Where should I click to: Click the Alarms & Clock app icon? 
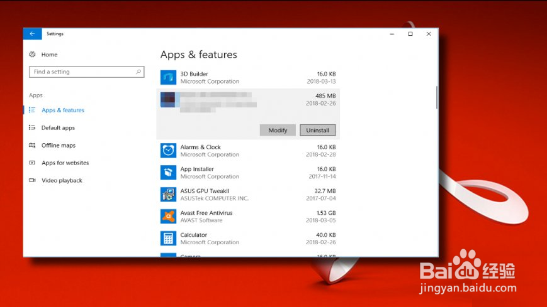tap(168, 151)
